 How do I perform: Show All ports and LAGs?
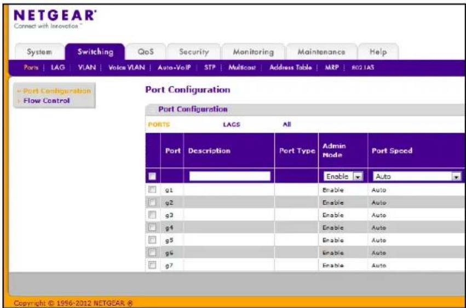pos(287,124)
